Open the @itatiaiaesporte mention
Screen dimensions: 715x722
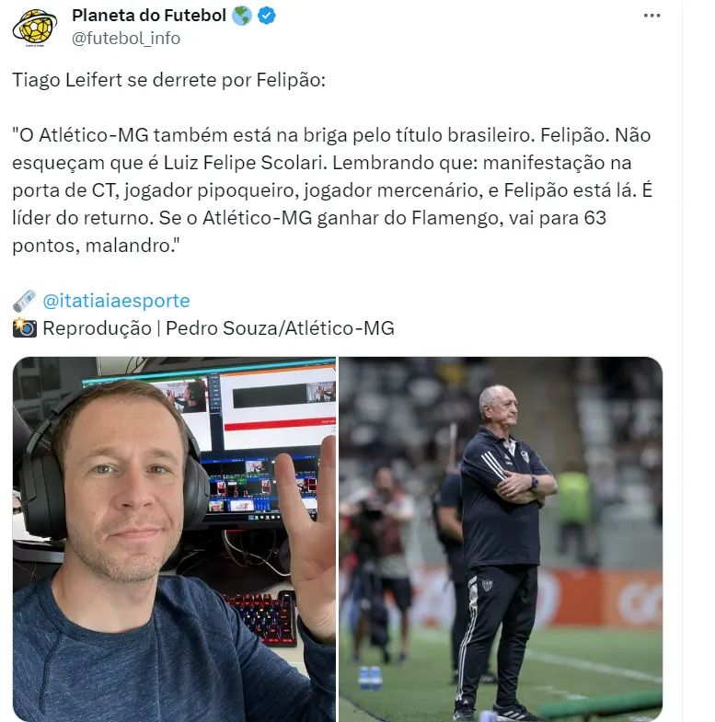[x=116, y=301]
